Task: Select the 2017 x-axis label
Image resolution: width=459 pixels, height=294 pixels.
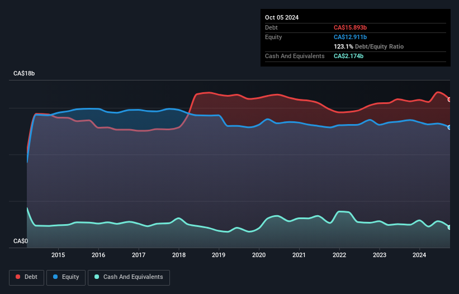Action: pyautogui.click(x=139, y=255)
